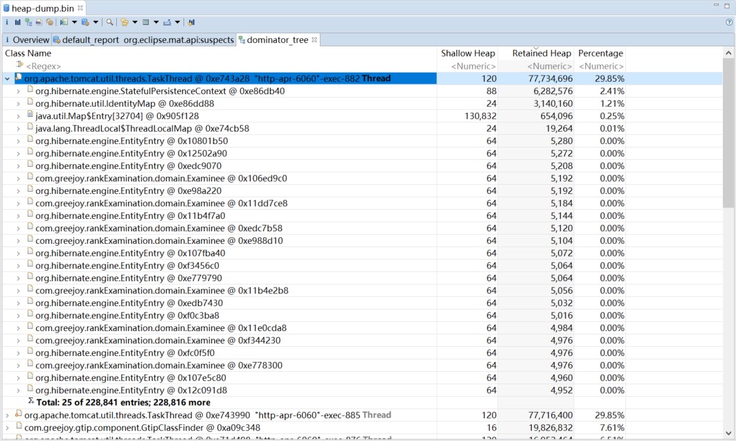
Task: Click the object icon of IdentityMap @ 0xe86dd88
Action: [30, 102]
